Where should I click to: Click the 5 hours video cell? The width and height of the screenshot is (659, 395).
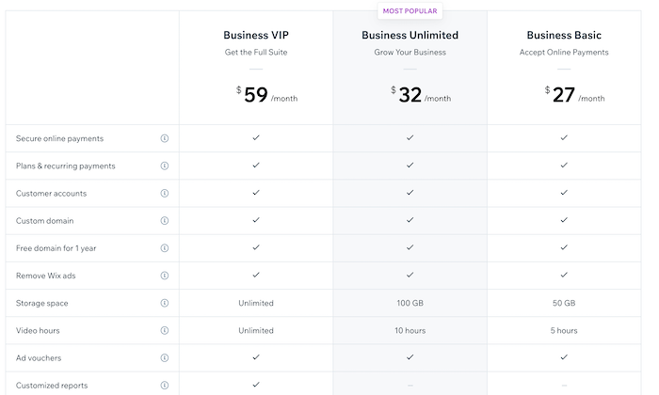tap(564, 330)
